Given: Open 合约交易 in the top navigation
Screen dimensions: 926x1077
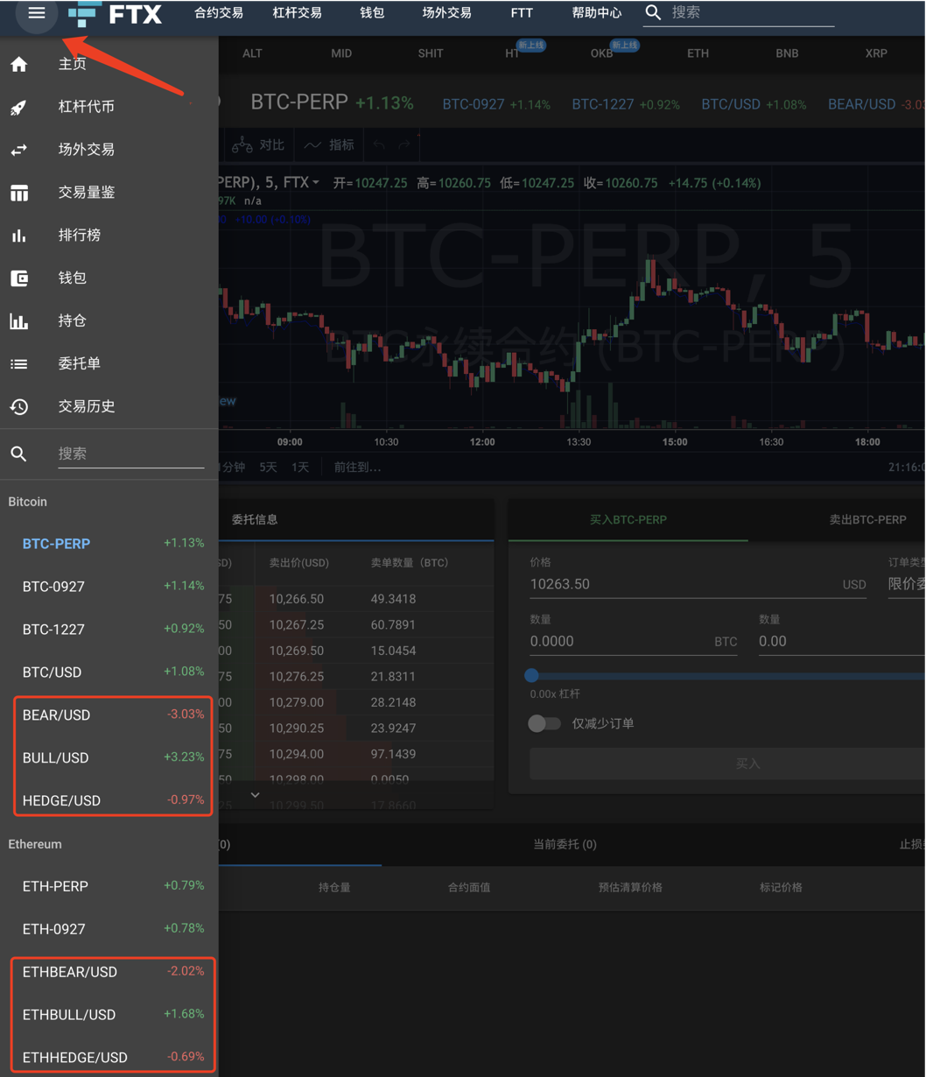Looking at the screenshot, I should pyautogui.click(x=219, y=13).
